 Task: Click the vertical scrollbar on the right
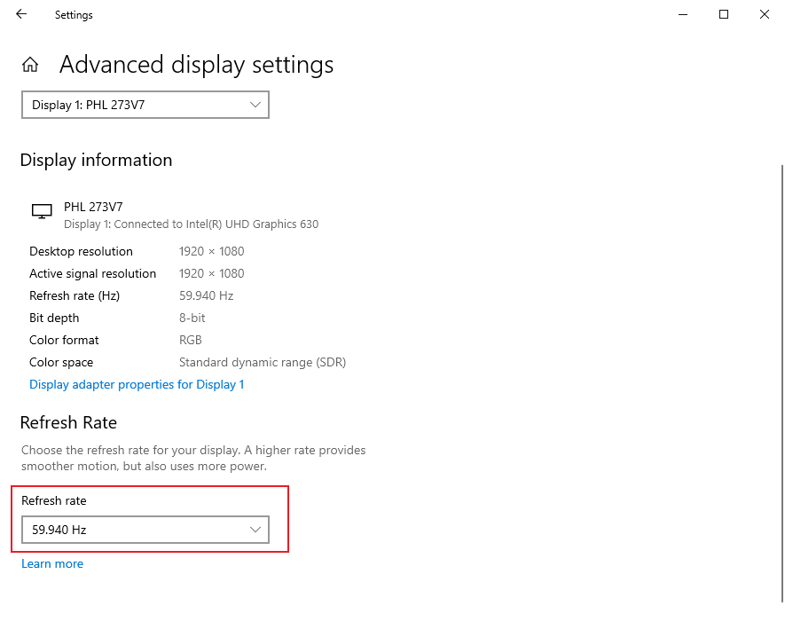[781, 381]
